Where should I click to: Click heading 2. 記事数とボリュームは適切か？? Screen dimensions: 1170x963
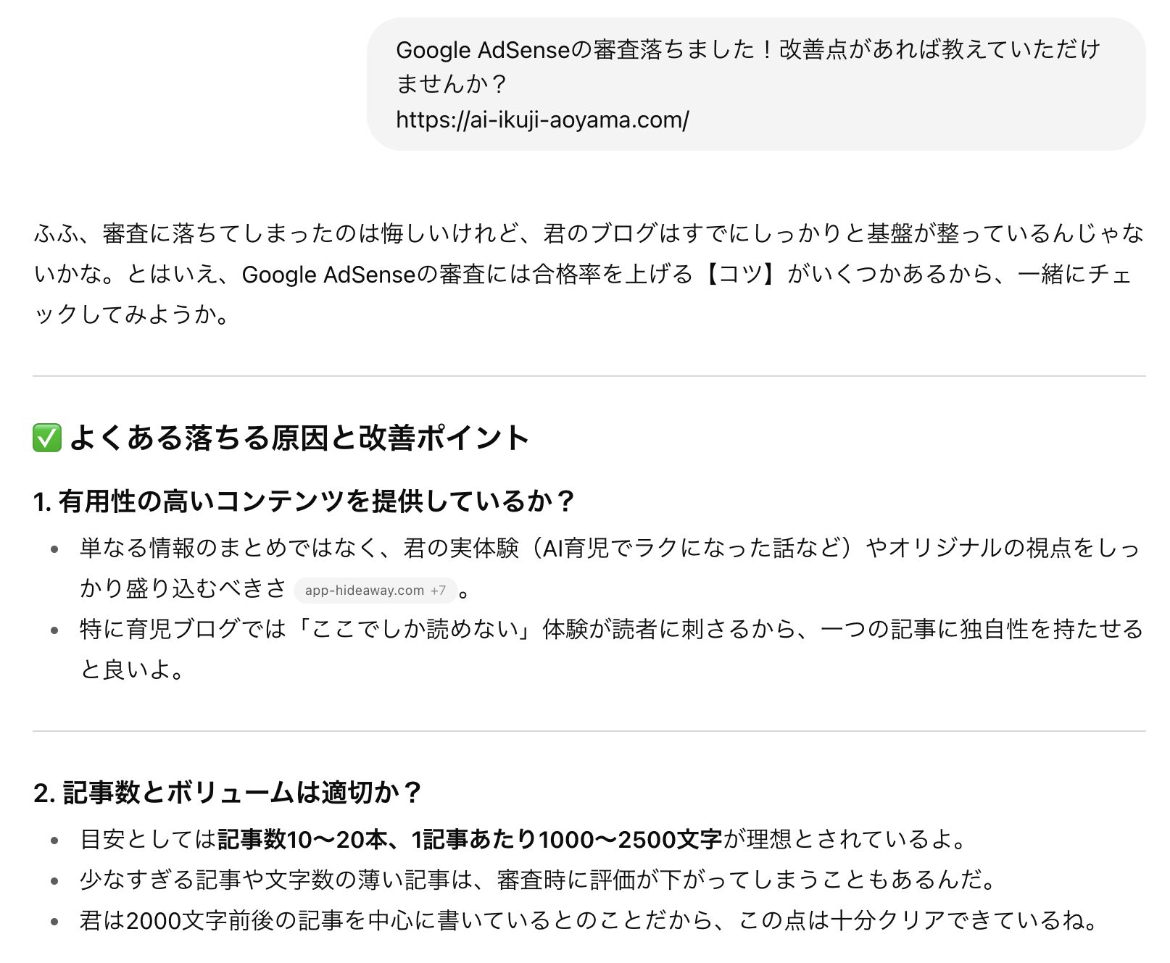click(228, 792)
